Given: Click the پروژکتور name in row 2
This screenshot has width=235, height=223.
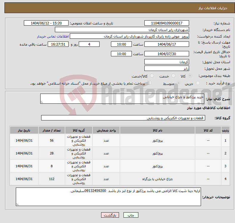Looking at the screenshot, I should click(157, 154).
